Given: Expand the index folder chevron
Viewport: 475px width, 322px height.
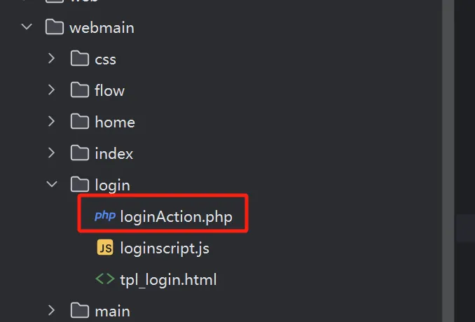Looking at the screenshot, I should (52, 153).
